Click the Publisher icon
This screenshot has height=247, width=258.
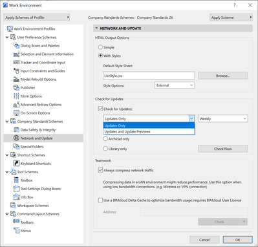[16, 87]
